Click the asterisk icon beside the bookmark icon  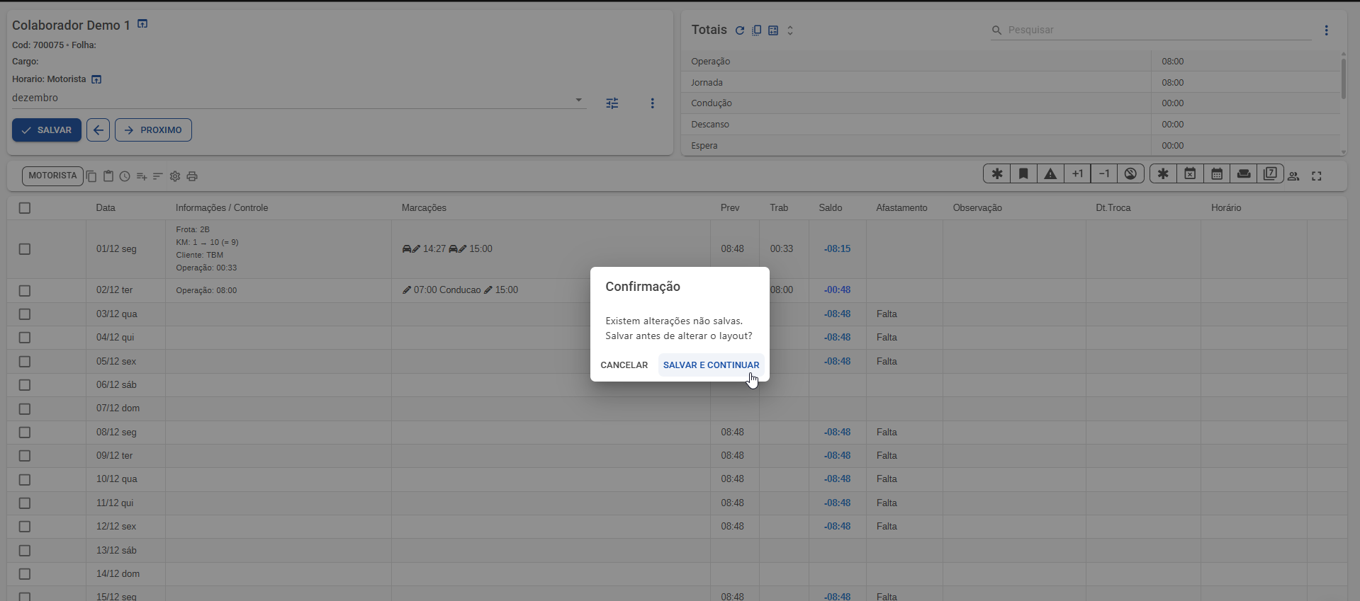point(997,173)
